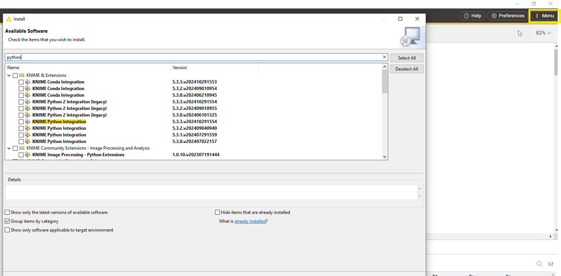Sort by the Version column header
This screenshot has height=276, width=561.
tap(215, 68)
